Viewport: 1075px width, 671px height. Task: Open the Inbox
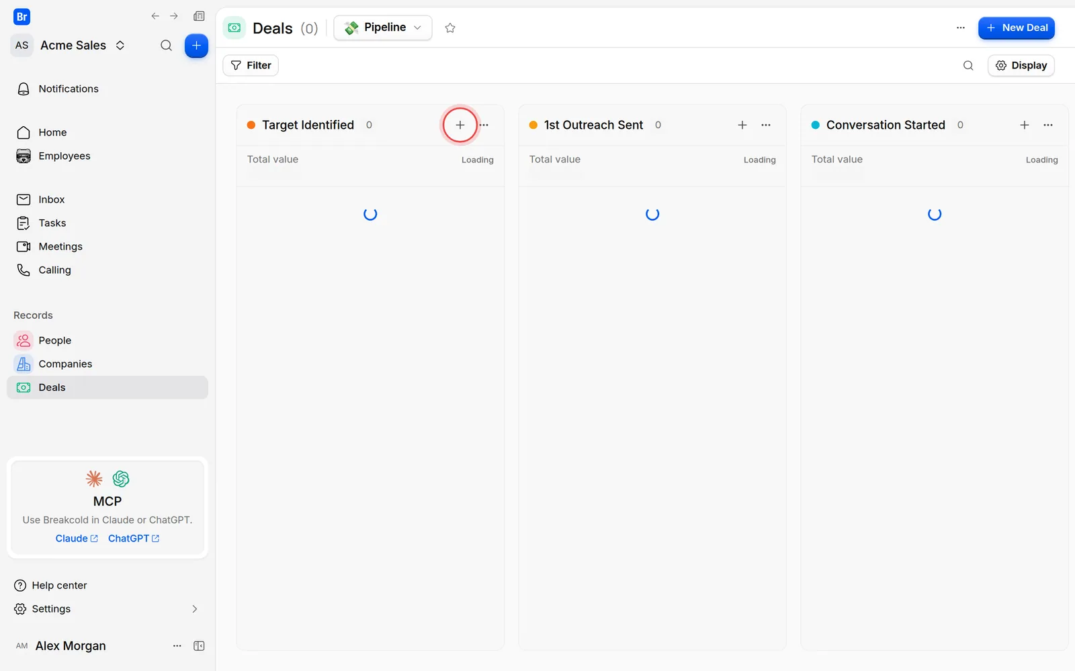(x=107, y=199)
